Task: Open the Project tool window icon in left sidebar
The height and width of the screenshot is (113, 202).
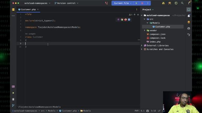Action: click(x=13, y=9)
